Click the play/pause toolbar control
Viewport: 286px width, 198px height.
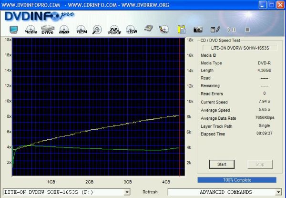click(232, 30)
